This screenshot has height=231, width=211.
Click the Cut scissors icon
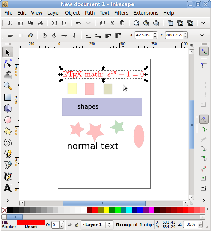(x=112, y=23)
